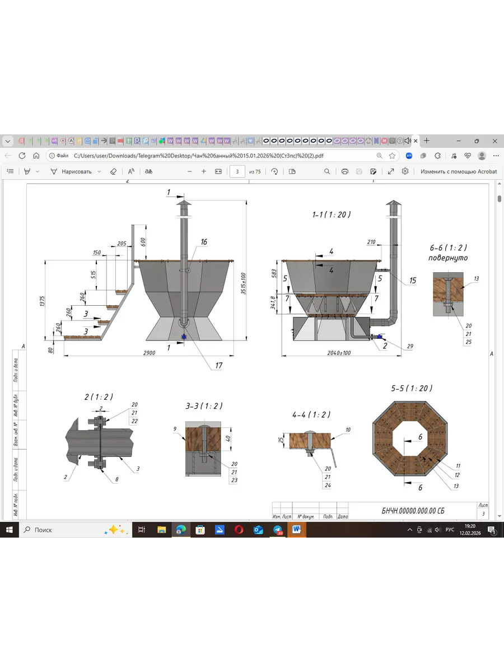Open a new browser tab

pos(427,141)
